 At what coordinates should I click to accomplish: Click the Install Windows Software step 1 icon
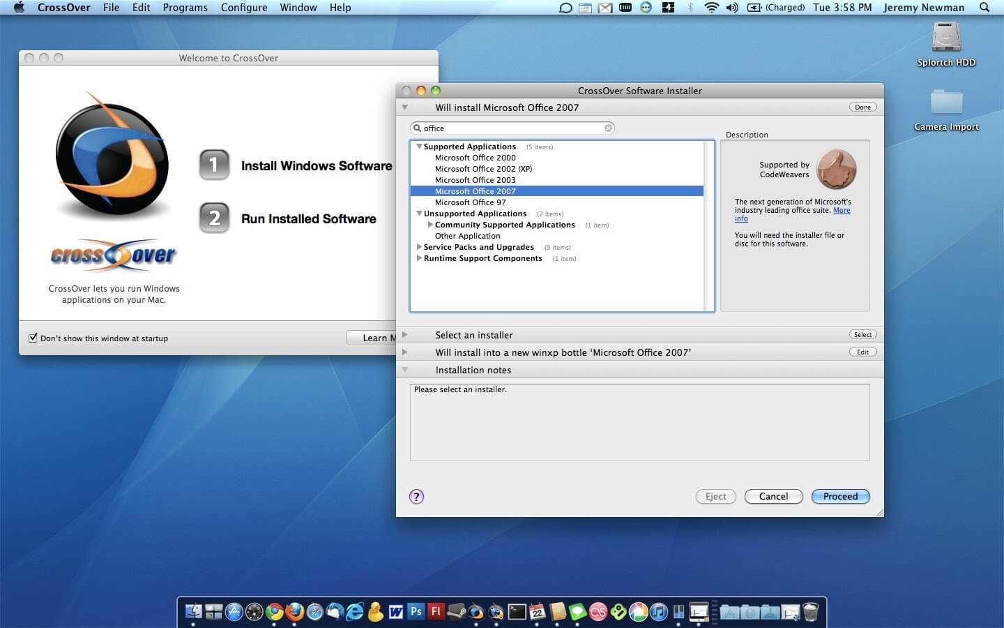[214, 165]
